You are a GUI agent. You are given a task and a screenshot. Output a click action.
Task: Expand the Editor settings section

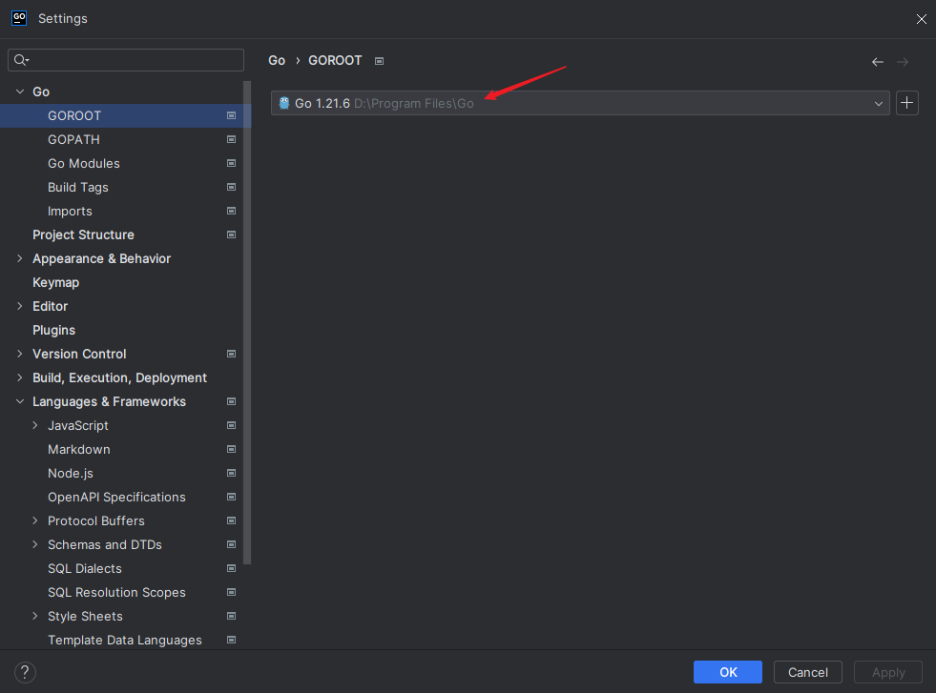[x=19, y=306]
